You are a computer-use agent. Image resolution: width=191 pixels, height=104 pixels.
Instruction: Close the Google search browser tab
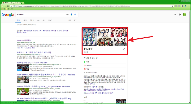[19, 3]
